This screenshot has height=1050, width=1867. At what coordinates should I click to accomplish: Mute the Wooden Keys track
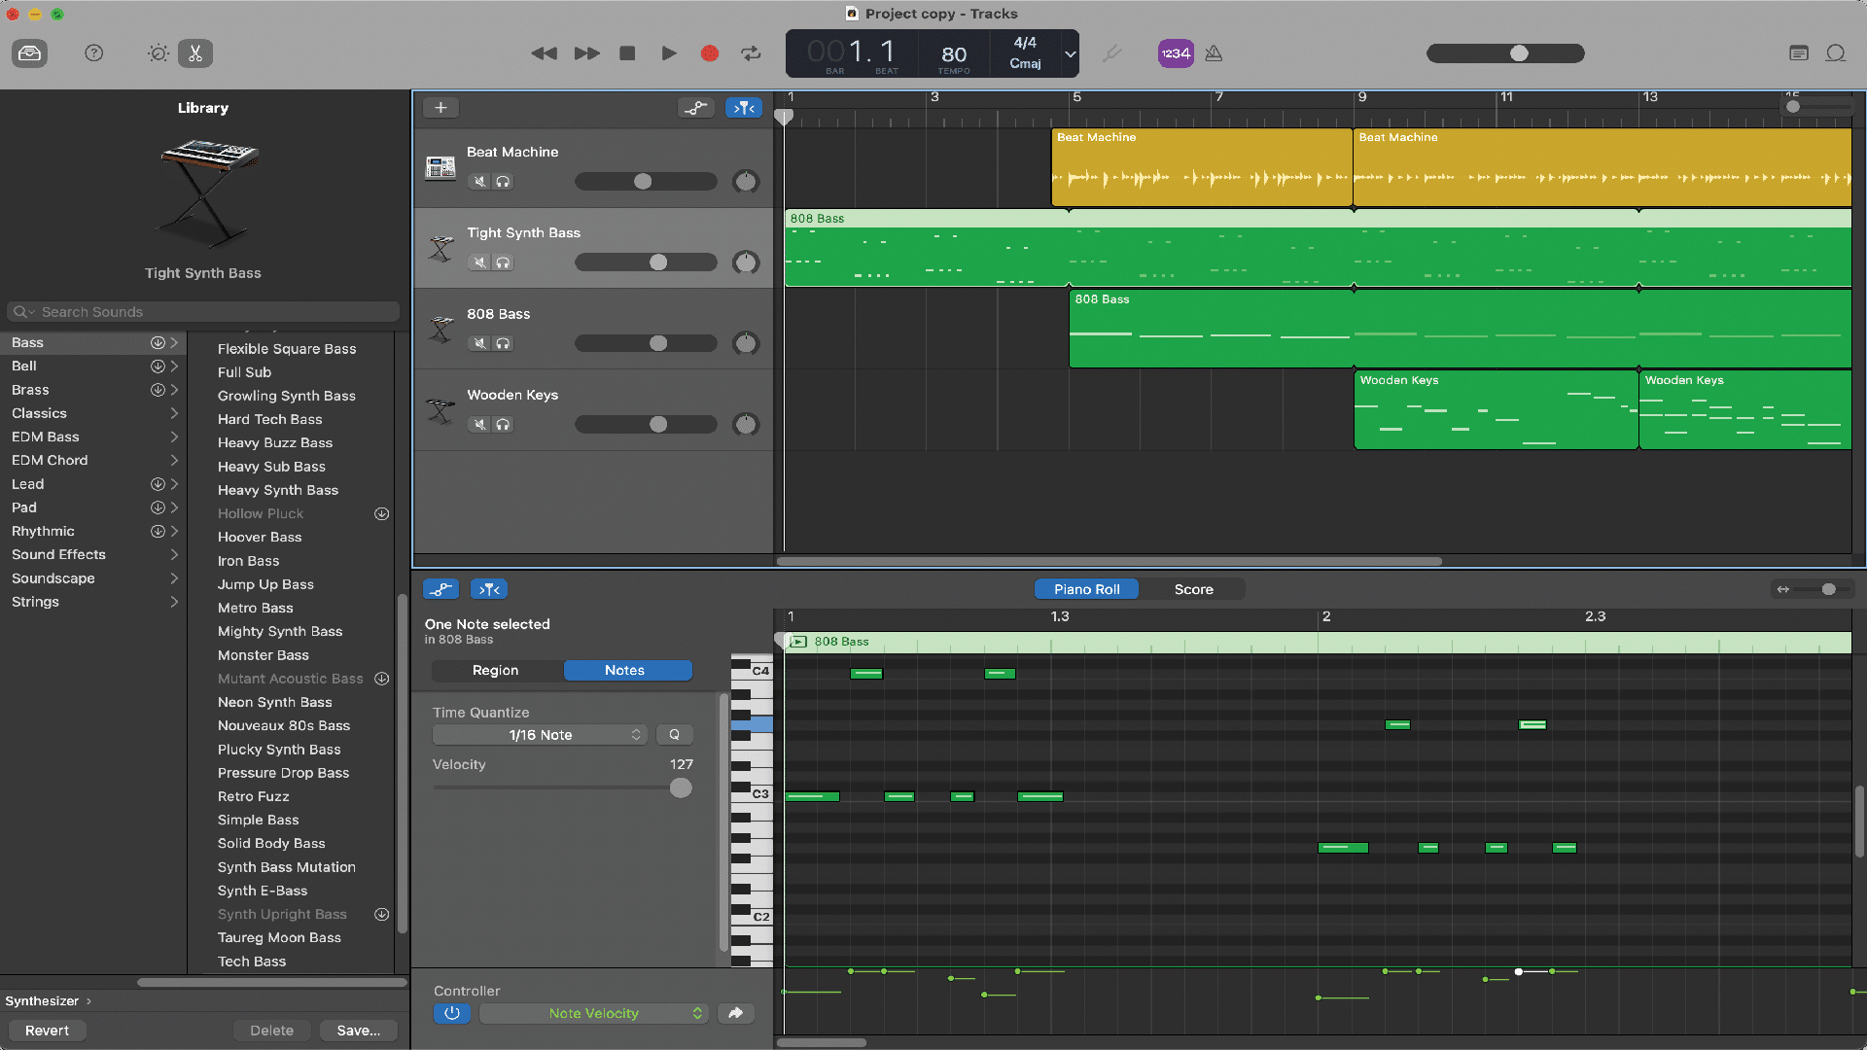479,424
